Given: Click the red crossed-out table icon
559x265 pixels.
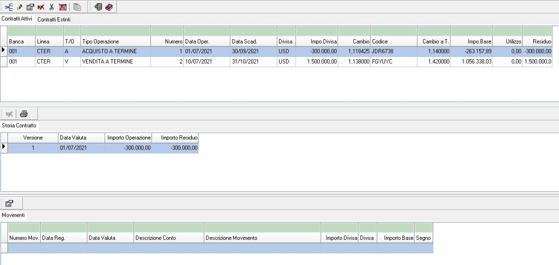Looking at the screenshot, I should (x=63, y=7).
